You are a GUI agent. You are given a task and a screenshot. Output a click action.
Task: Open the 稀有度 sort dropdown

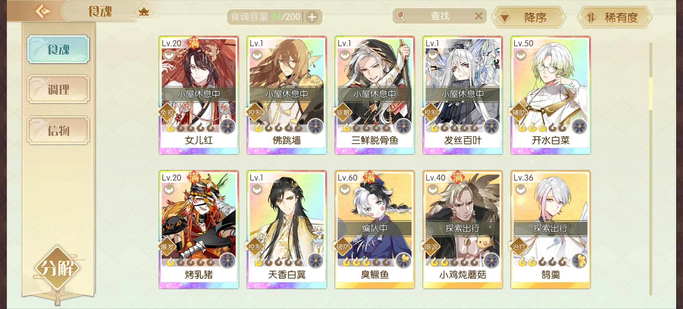tap(615, 18)
